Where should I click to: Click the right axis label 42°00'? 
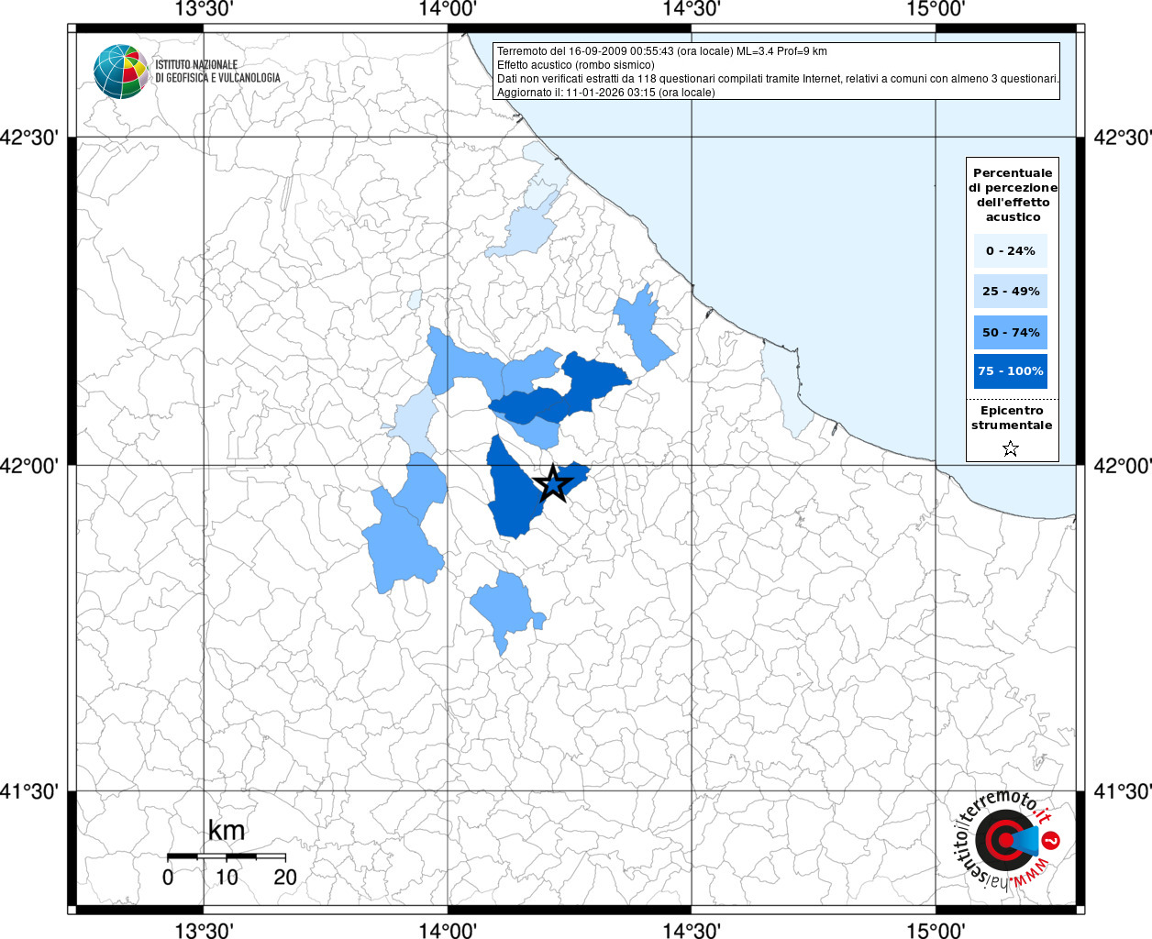click(1123, 466)
